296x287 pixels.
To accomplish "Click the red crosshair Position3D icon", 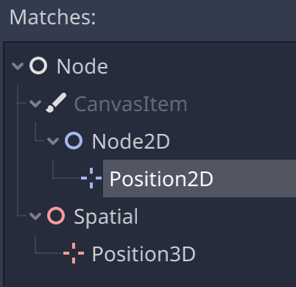I will click(74, 253).
